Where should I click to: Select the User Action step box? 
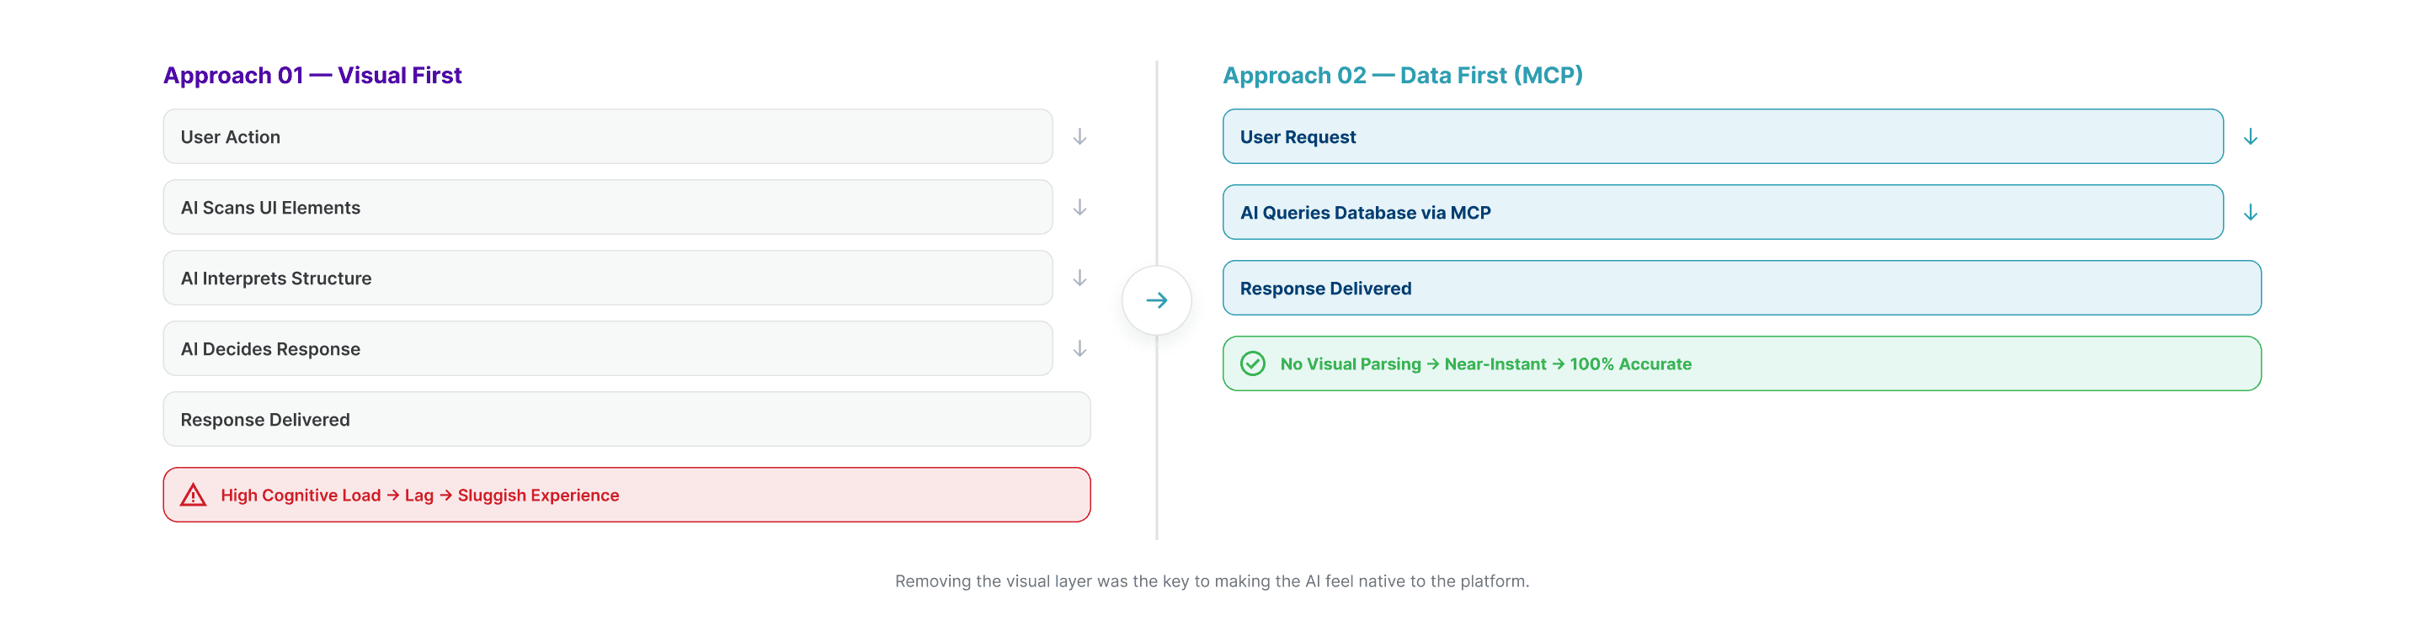[607, 137]
